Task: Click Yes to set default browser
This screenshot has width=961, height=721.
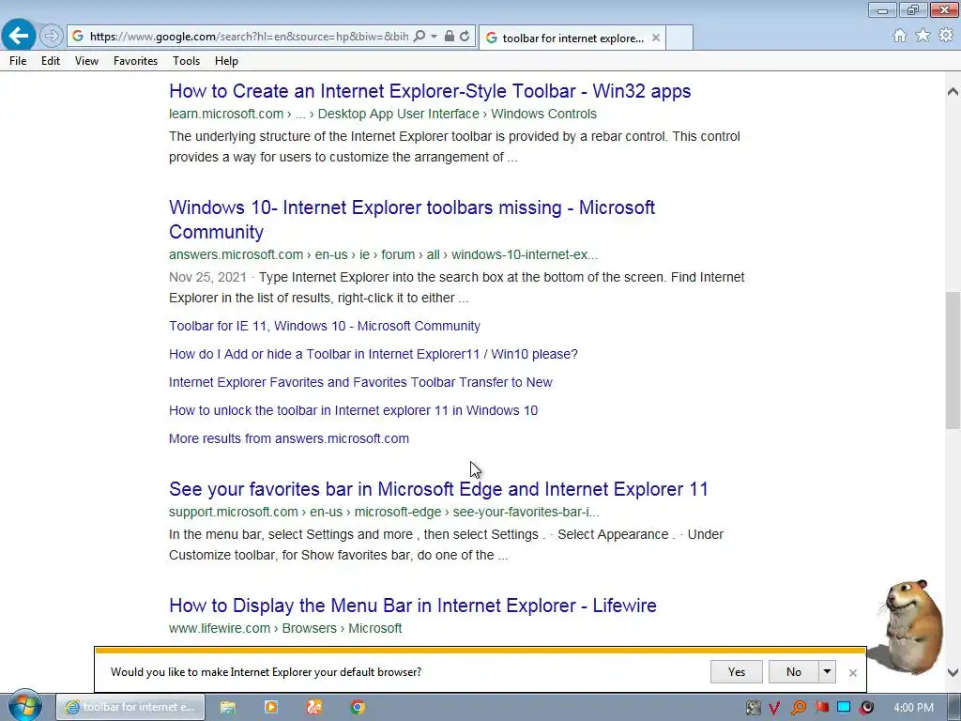Action: pos(736,672)
